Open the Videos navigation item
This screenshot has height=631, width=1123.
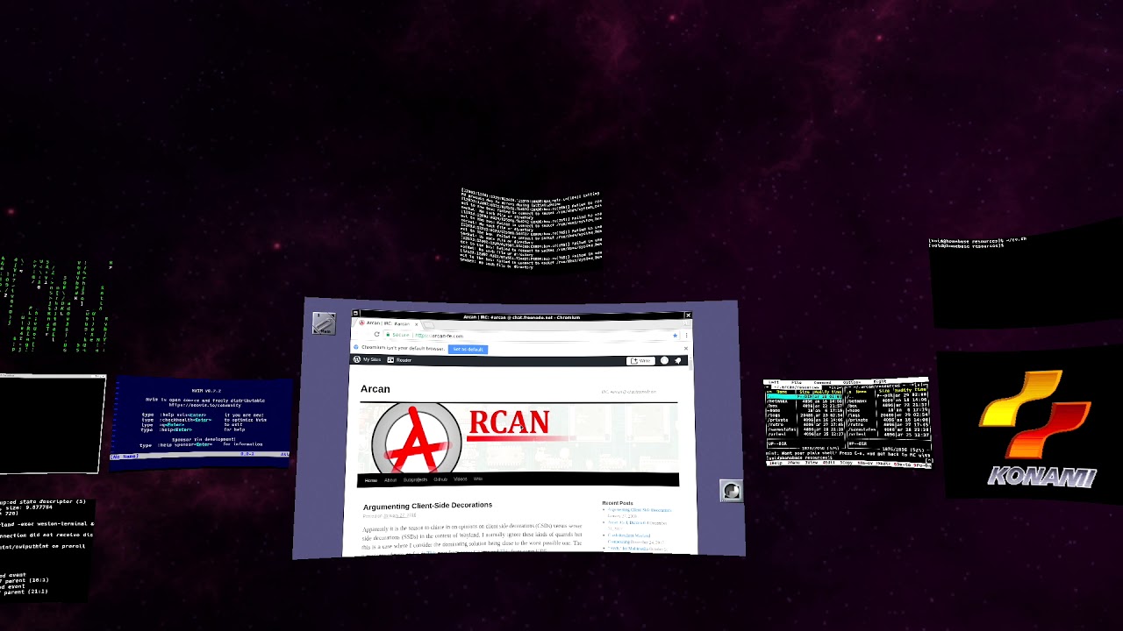coord(460,480)
